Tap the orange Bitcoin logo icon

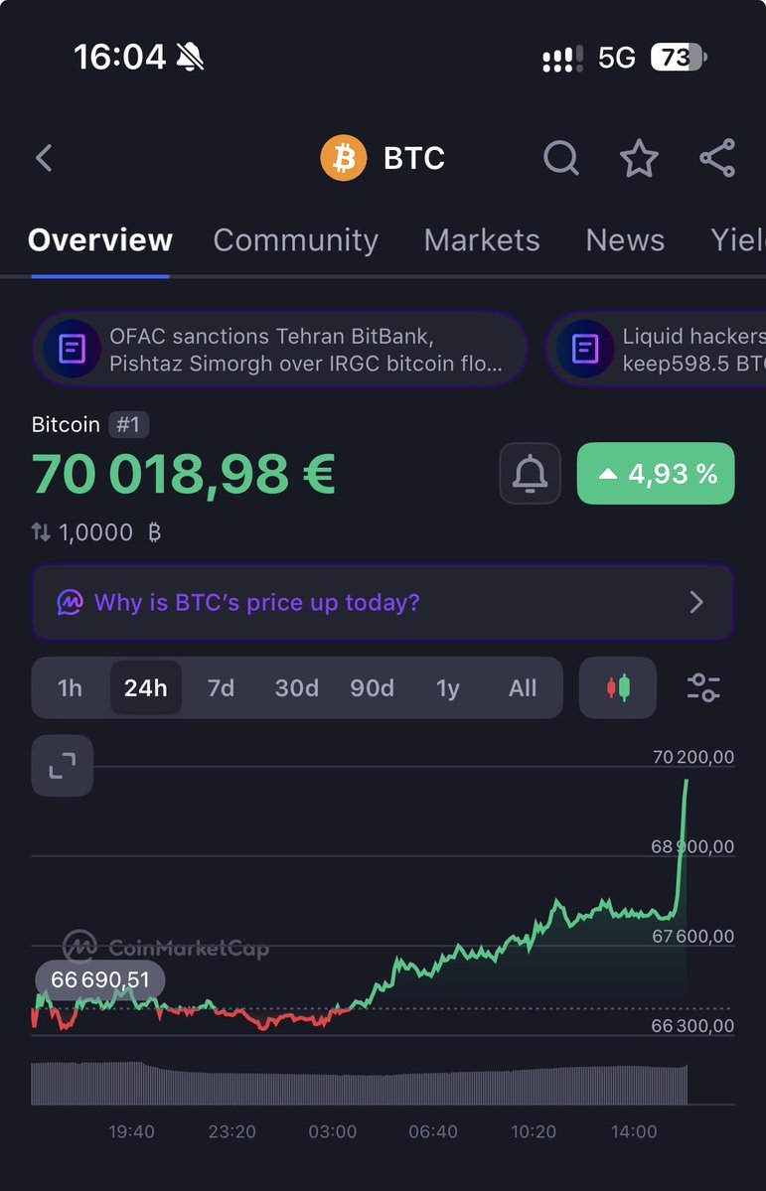tap(344, 158)
